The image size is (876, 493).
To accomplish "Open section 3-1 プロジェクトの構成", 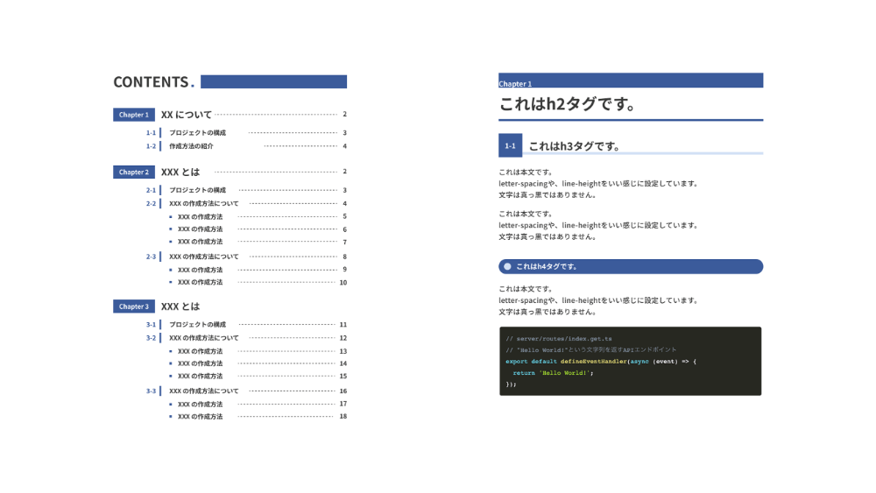I will [197, 324].
